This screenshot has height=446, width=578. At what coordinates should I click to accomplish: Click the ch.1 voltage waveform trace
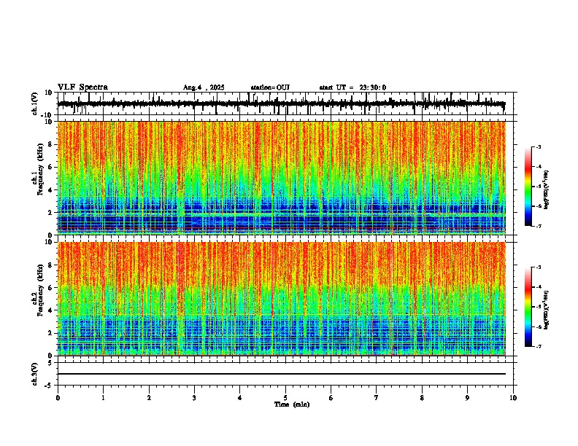pyautogui.click(x=281, y=104)
